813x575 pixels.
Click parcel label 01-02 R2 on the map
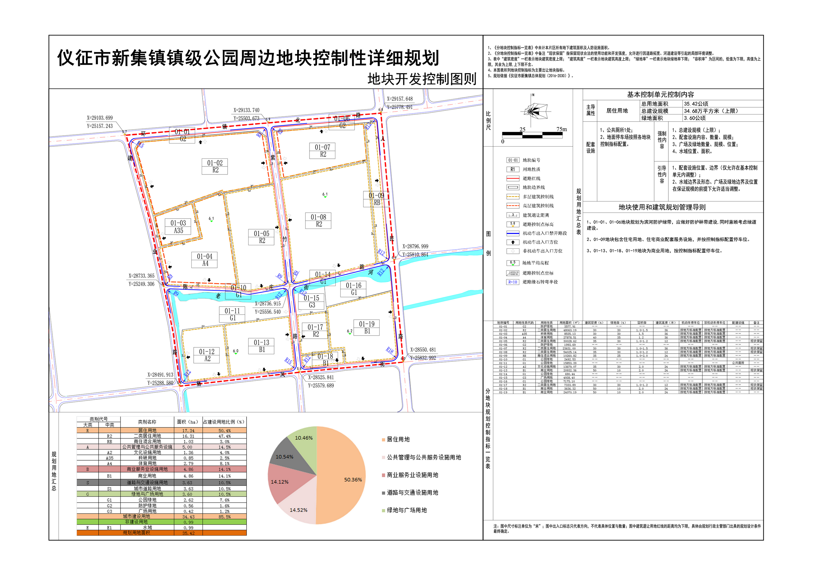coord(215,166)
